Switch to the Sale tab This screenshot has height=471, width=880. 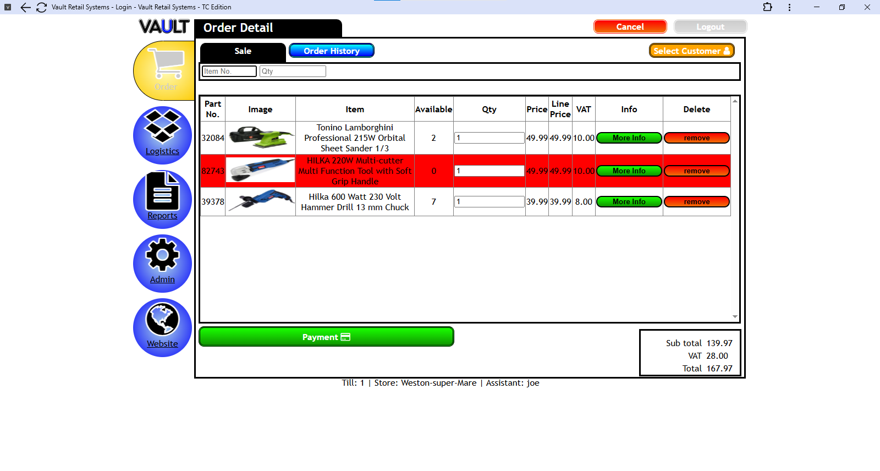point(243,51)
